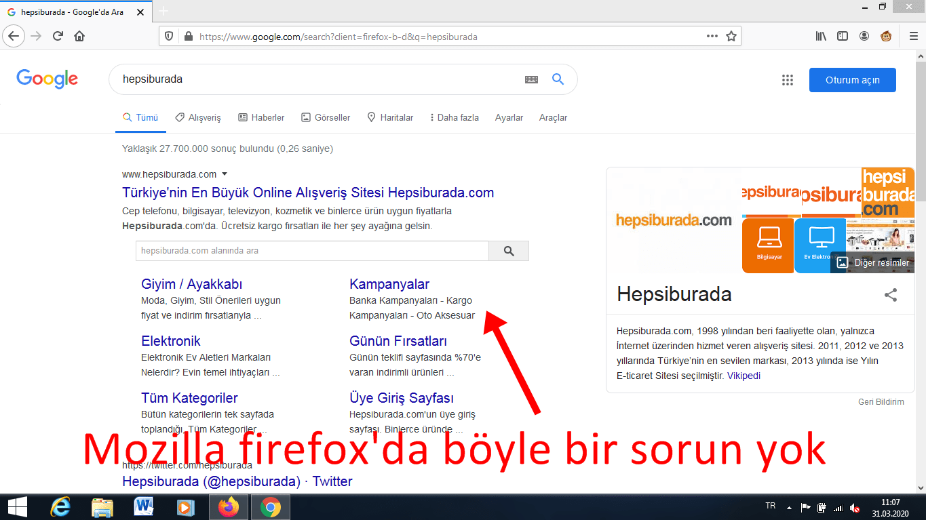Expand the www.hepsiburada.com result dropdown arrow

[x=225, y=174]
